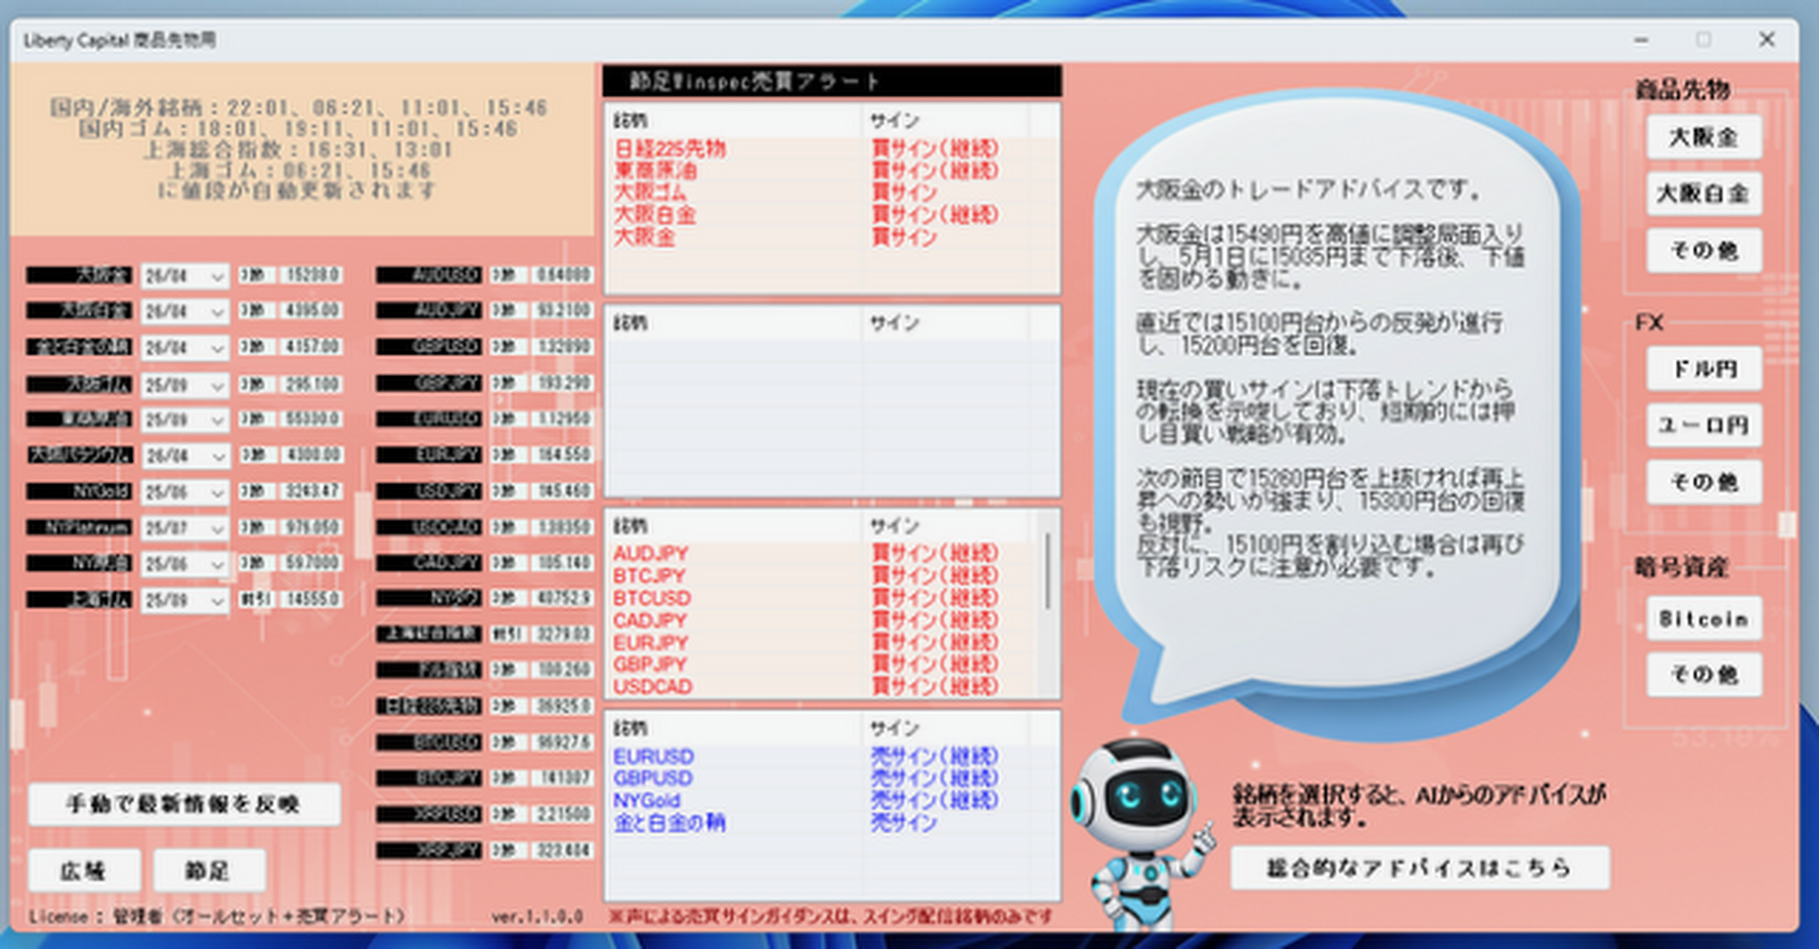Expand the 大阪パラジウム contract month dropdown
The height and width of the screenshot is (949, 1819).
185,456
